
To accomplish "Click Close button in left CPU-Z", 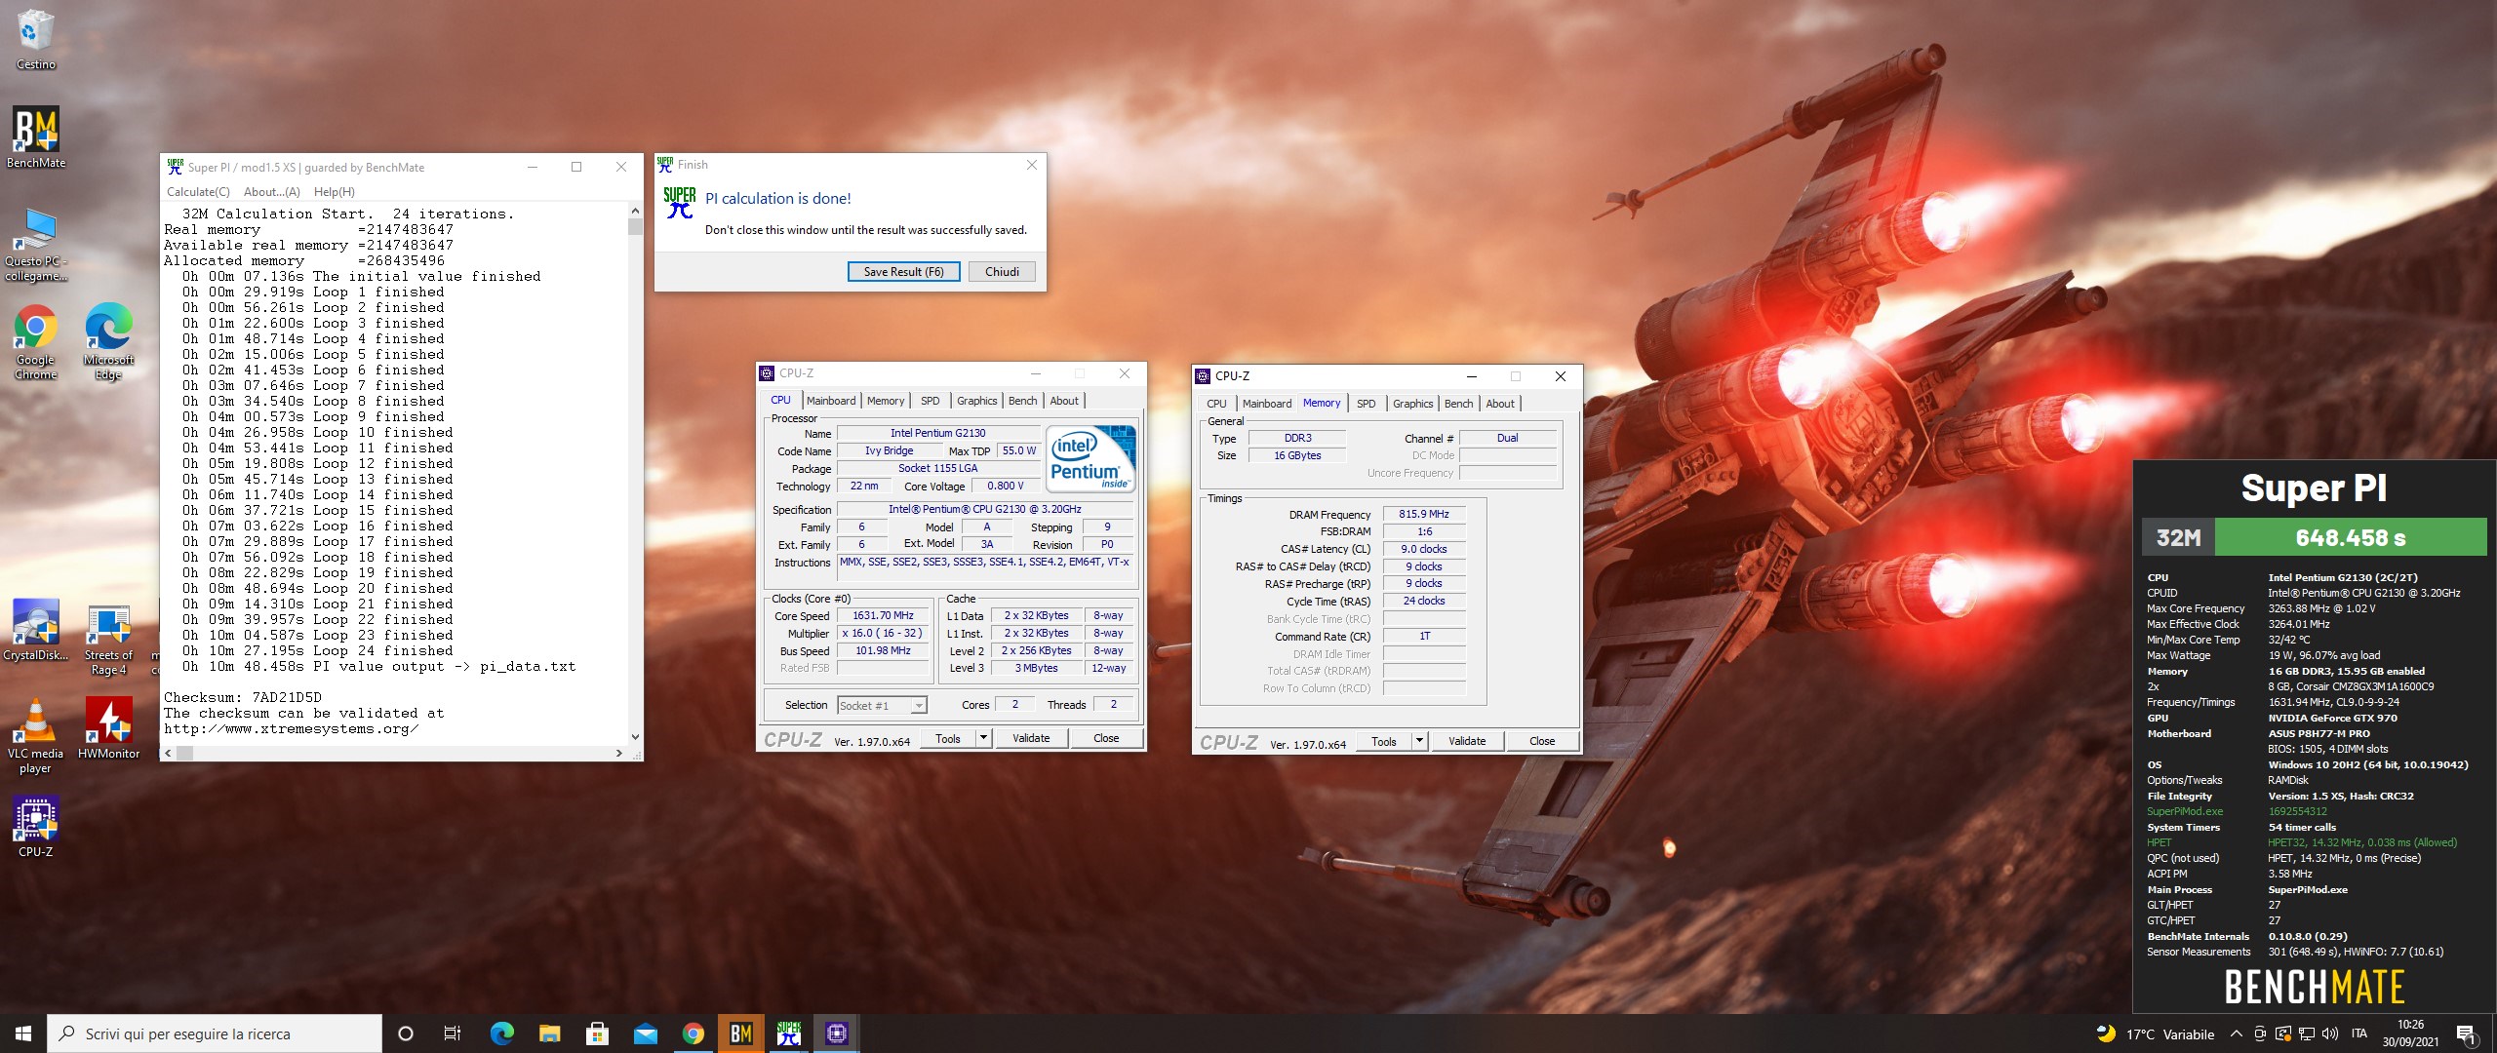I will pos(1106,738).
